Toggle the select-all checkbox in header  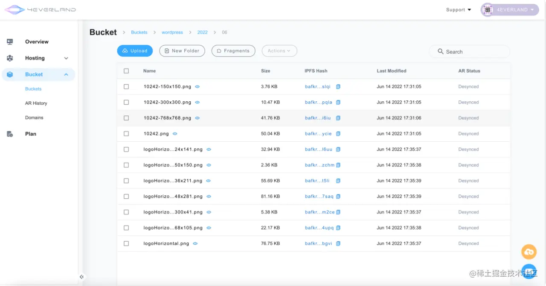(126, 71)
